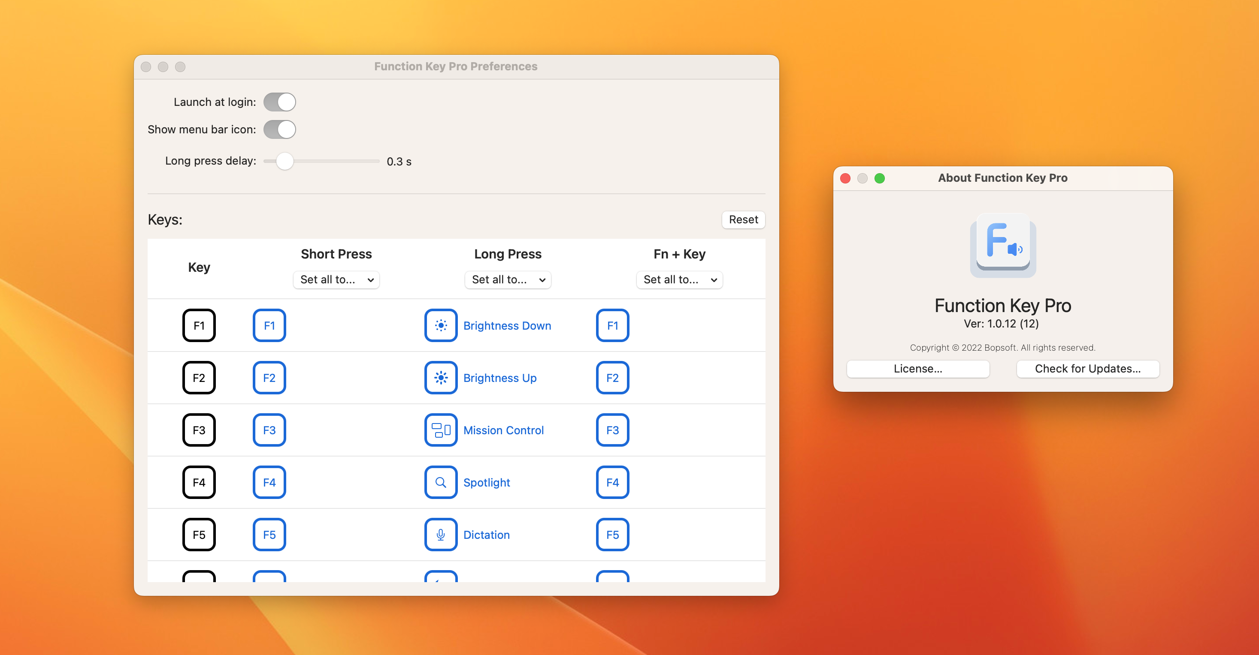The image size is (1259, 655).
Task: Click the F4 Fn + Key icon
Action: pyautogui.click(x=612, y=482)
